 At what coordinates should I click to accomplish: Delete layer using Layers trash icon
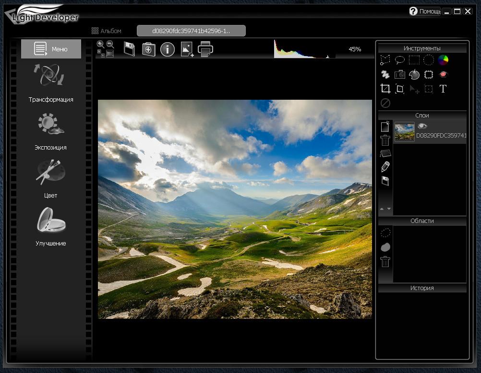(385, 140)
